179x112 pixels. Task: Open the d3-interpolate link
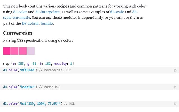point(47,12)
